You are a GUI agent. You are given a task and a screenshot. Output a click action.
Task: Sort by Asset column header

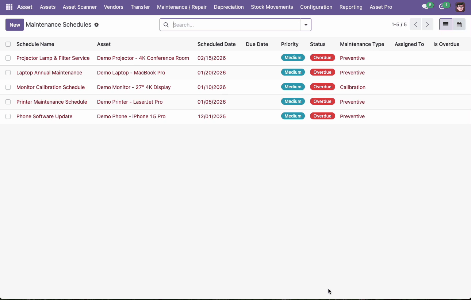[x=104, y=44]
